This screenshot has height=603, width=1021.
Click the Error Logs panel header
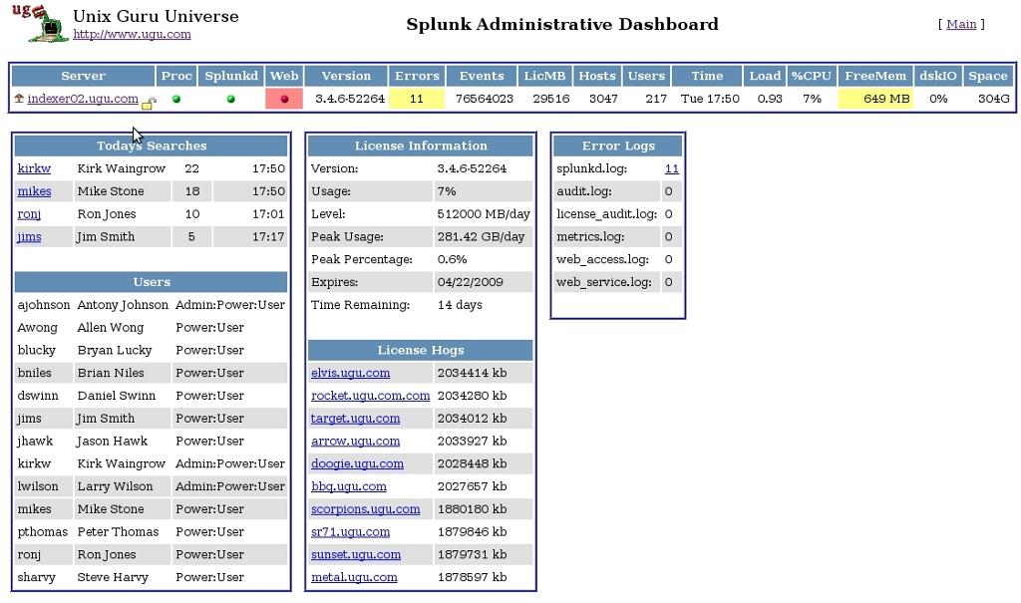(618, 146)
